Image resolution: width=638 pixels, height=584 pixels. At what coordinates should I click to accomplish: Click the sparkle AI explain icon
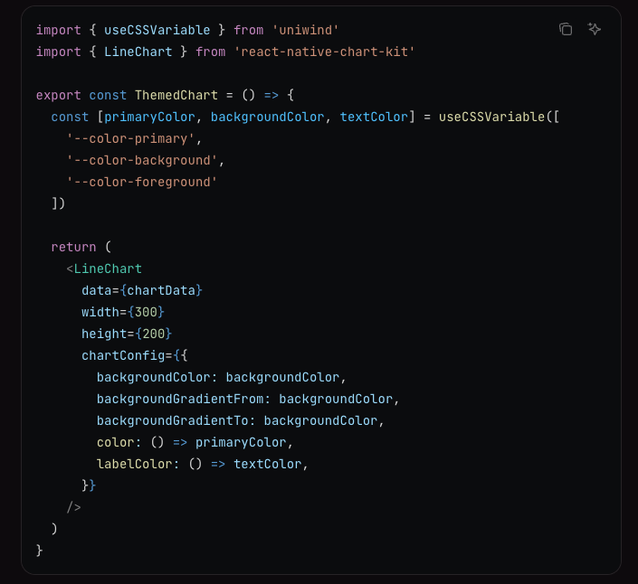pyautogui.click(x=595, y=29)
